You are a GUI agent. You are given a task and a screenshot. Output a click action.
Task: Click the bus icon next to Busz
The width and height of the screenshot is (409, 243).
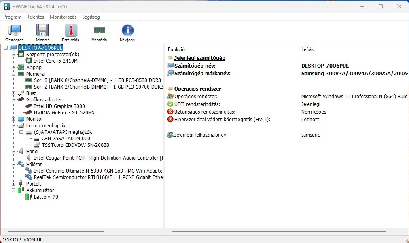tap(21, 93)
